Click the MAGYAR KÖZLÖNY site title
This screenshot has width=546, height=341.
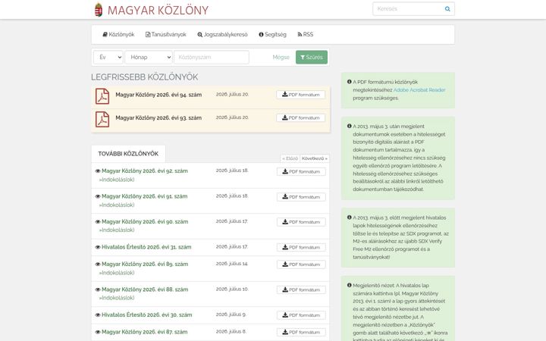pyautogui.click(x=158, y=11)
